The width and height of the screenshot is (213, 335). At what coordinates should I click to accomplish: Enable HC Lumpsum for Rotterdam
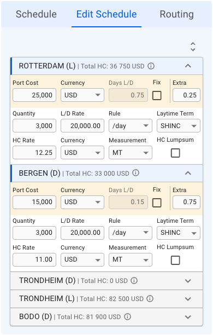tap(175, 153)
